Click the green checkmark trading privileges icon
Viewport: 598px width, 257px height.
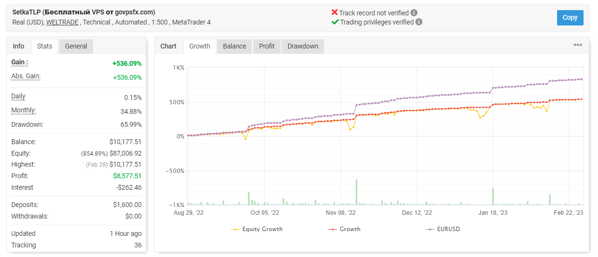335,22
